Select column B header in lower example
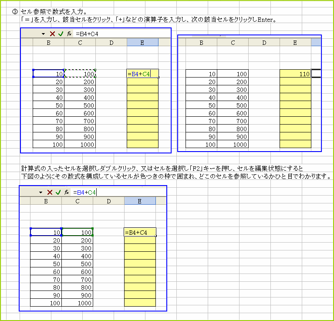The image size is (334, 321). (x=46, y=201)
